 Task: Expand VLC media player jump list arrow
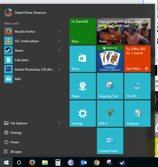click(59, 41)
